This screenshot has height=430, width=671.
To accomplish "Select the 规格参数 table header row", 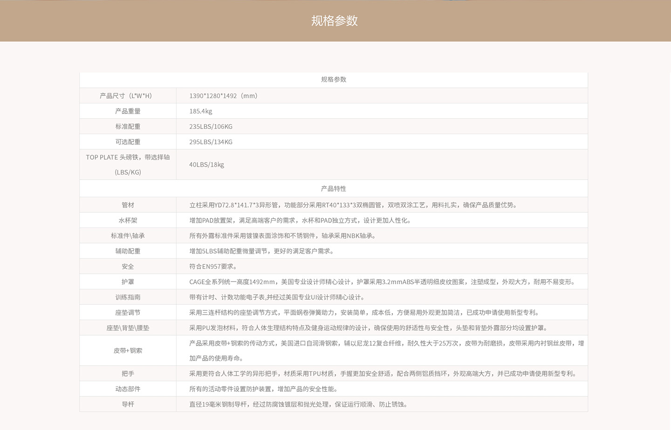I will point(334,80).
